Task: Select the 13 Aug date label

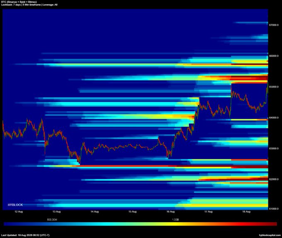Action: tap(57, 212)
